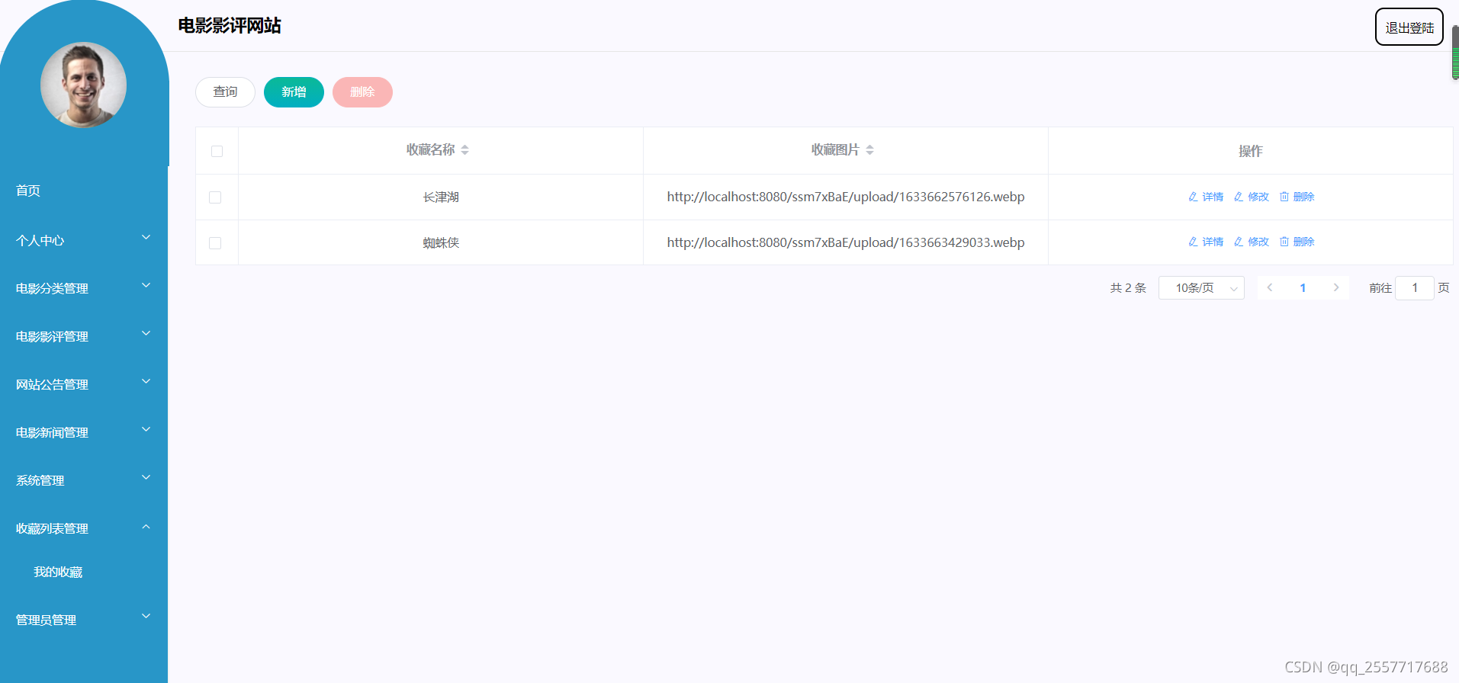Click the 退出登陆 button
This screenshot has width=1459, height=683.
click(1409, 27)
